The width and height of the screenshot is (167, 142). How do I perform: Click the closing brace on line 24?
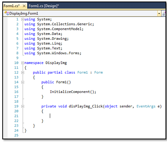pos(25,131)
